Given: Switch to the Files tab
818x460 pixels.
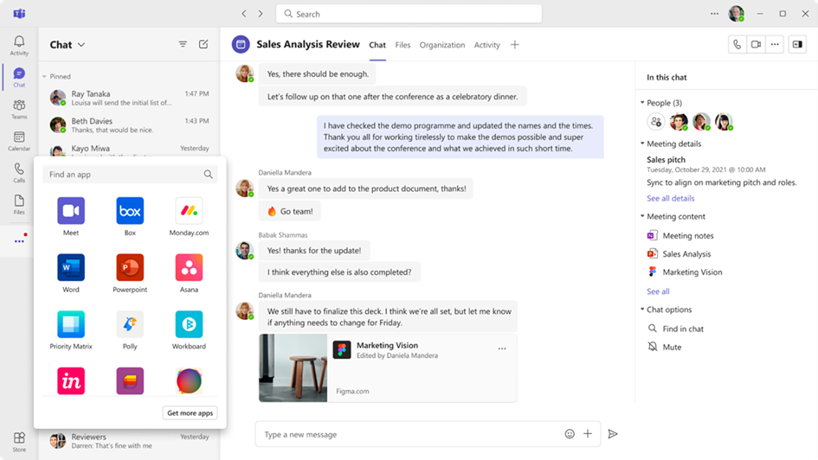Looking at the screenshot, I should tap(403, 45).
